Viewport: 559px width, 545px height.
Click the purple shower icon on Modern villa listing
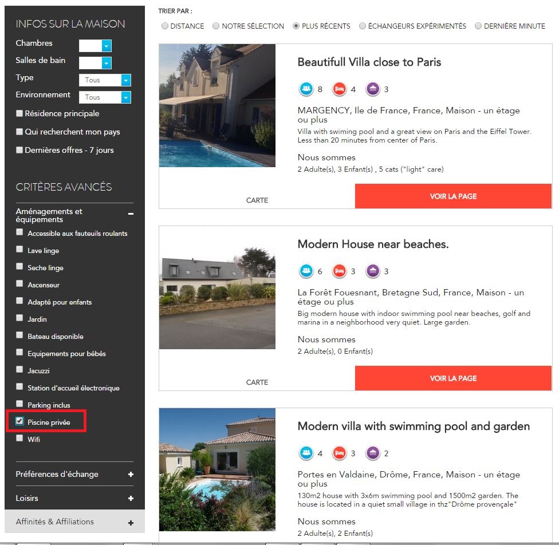(x=373, y=453)
